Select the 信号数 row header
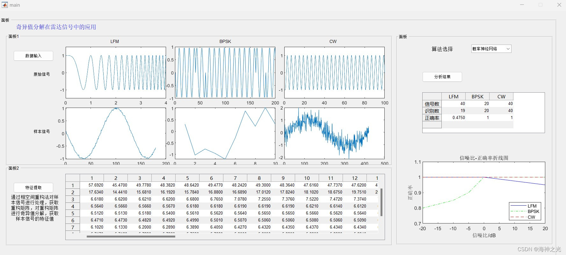The height and width of the screenshot is (255, 566). [432, 104]
